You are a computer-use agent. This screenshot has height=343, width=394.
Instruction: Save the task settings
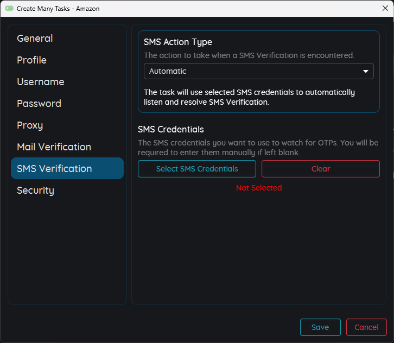(320, 327)
